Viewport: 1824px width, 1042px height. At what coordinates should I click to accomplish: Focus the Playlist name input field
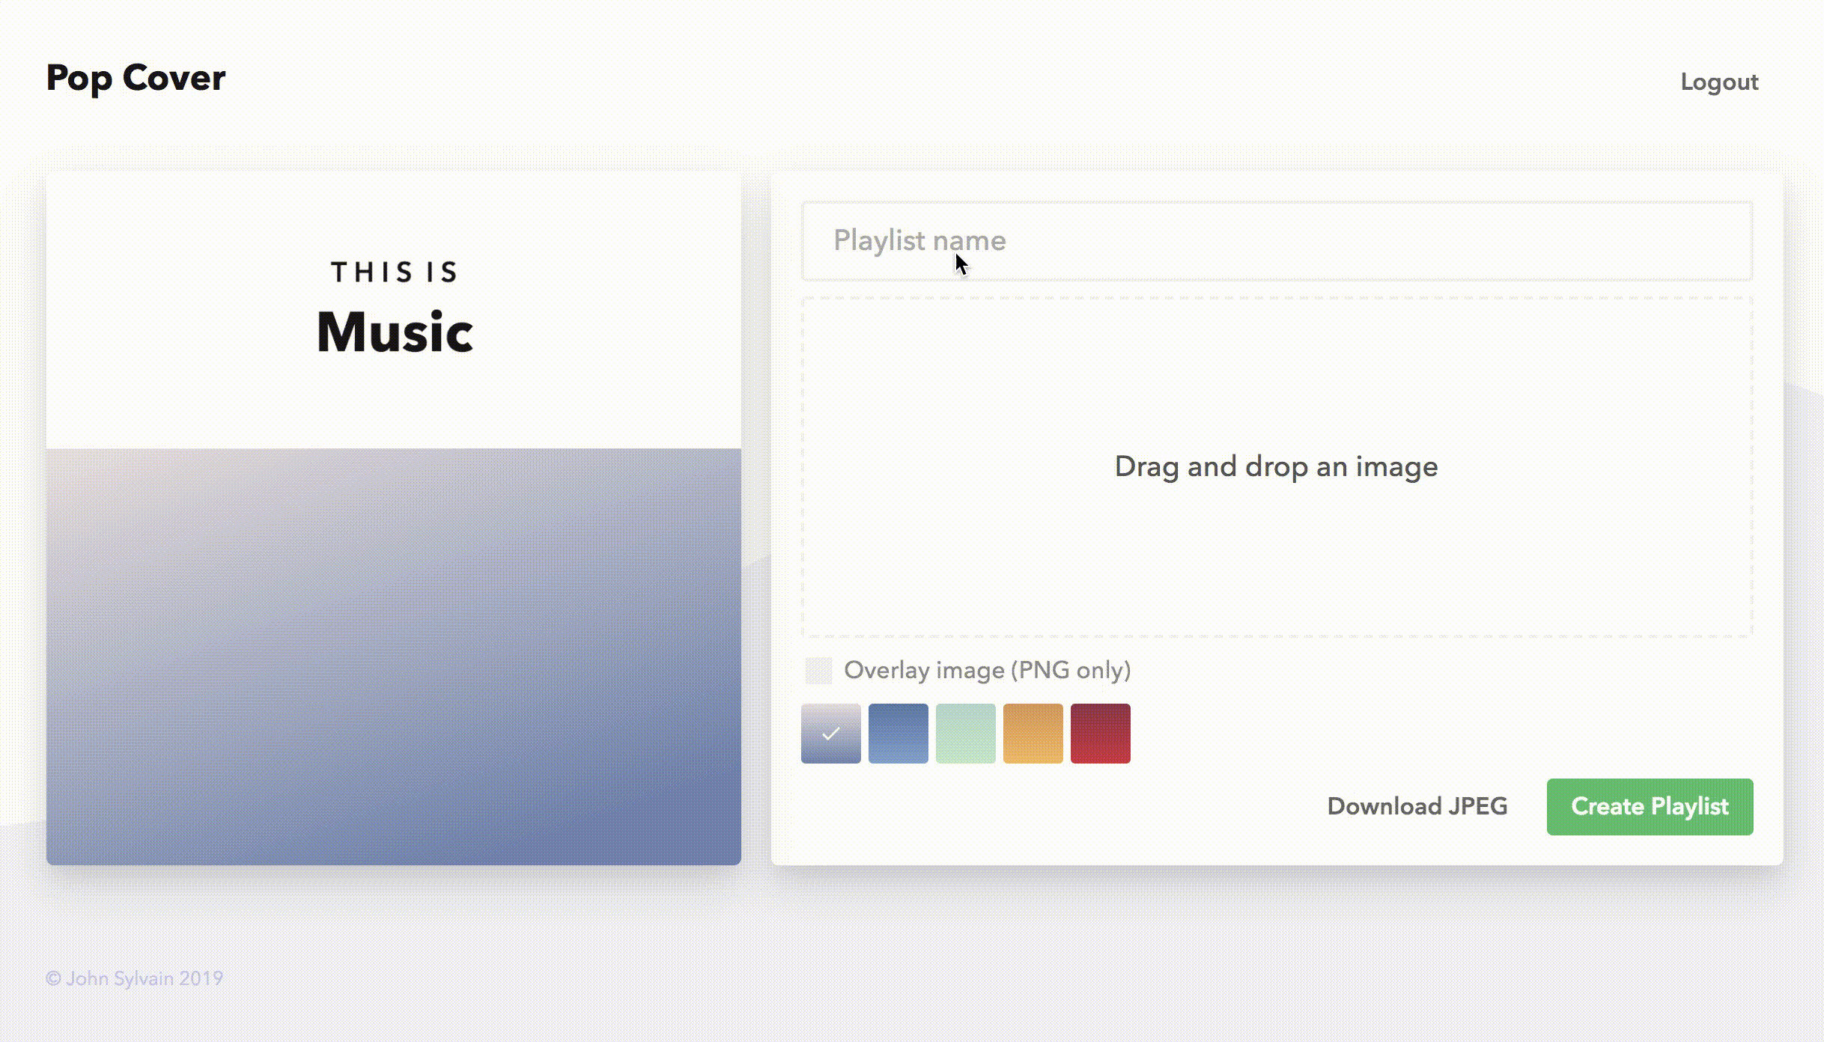tap(1276, 240)
